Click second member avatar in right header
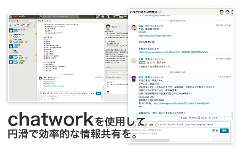Image resolution: width=245 pixels, height=153 pixels. [x=227, y=12]
